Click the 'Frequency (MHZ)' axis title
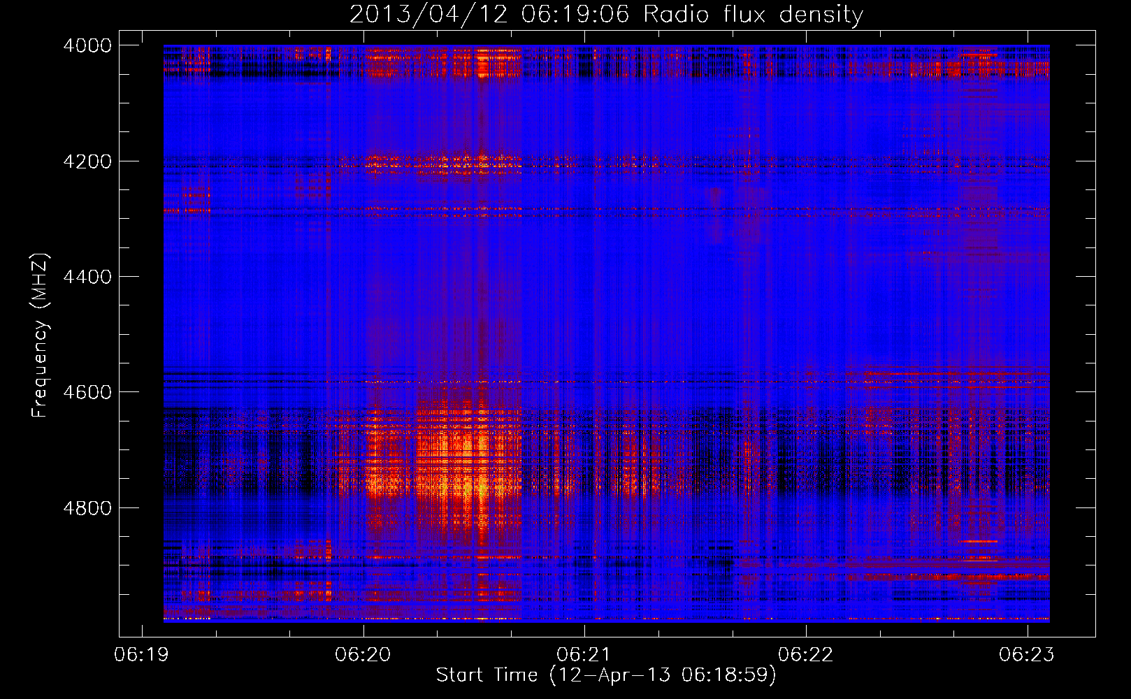This screenshot has height=699, width=1131. (x=40, y=336)
